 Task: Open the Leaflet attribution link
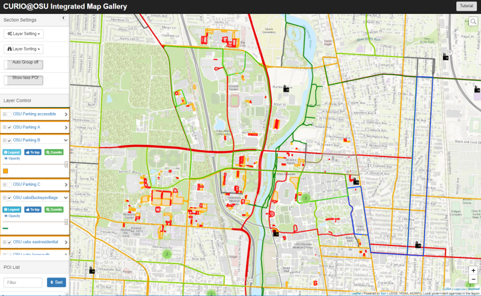point(356,294)
